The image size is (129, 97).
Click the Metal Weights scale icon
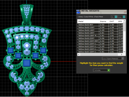[78, 12]
